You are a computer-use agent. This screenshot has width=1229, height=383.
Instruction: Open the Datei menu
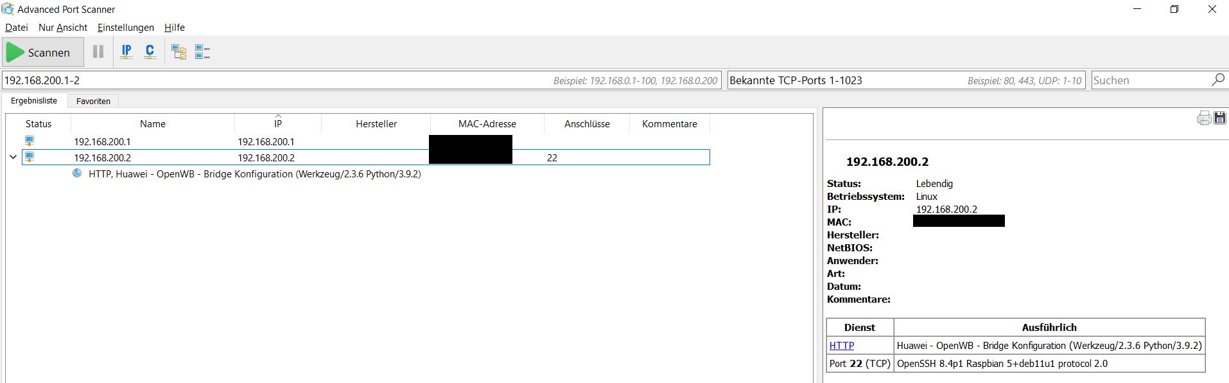[x=17, y=28]
